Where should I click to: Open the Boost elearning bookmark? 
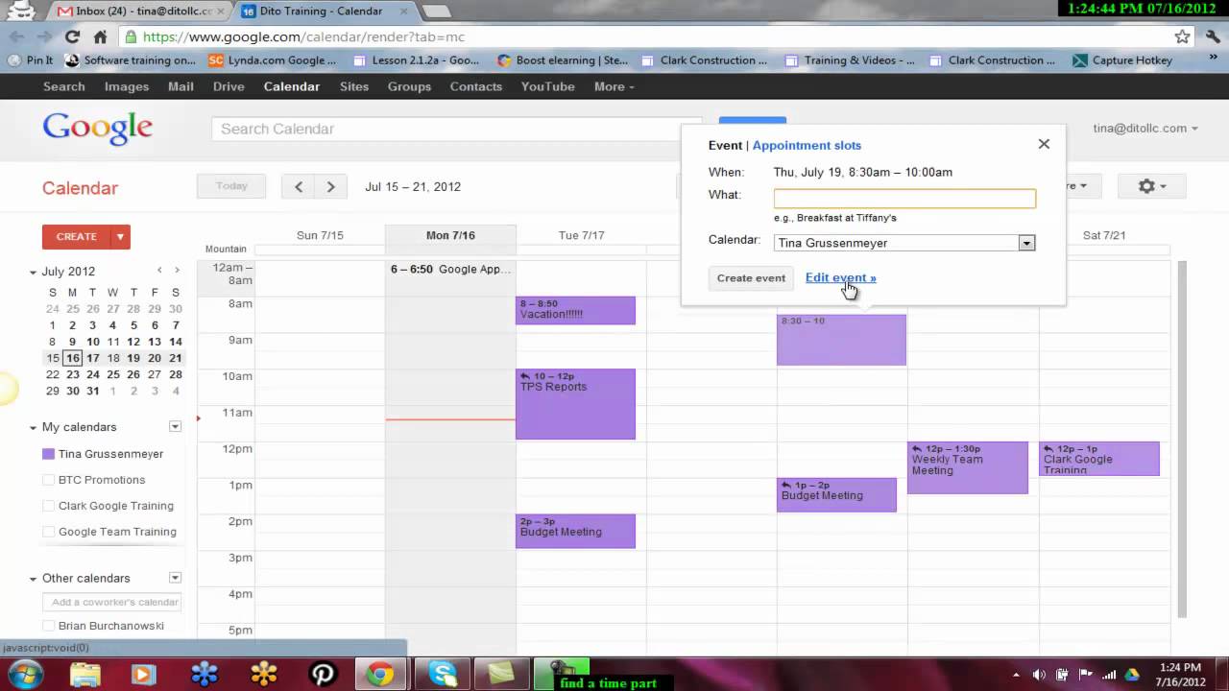[563, 60]
